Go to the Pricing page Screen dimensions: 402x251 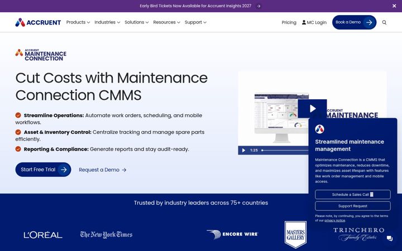(x=289, y=22)
